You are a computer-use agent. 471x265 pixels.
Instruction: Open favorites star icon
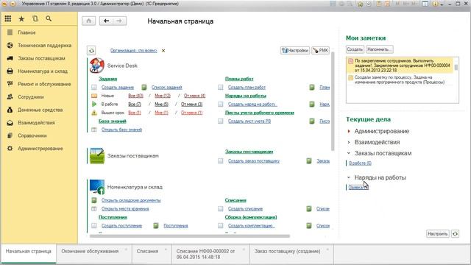(21, 19)
